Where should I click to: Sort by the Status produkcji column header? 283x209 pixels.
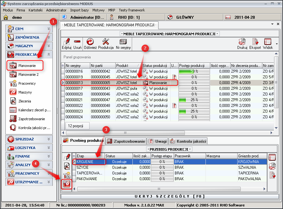point(155,66)
